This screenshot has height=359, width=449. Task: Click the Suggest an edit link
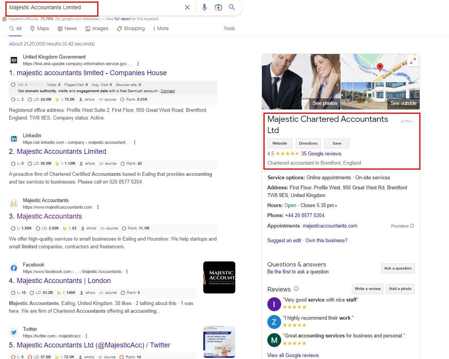(284, 241)
